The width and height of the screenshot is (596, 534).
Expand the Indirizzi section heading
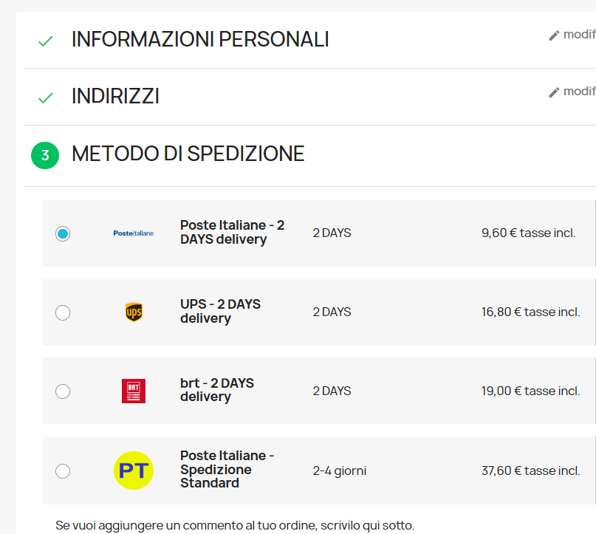(x=115, y=97)
